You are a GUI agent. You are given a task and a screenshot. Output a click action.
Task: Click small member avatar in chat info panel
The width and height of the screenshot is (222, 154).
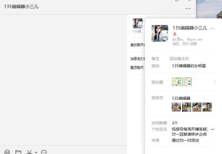[x=138, y=23]
